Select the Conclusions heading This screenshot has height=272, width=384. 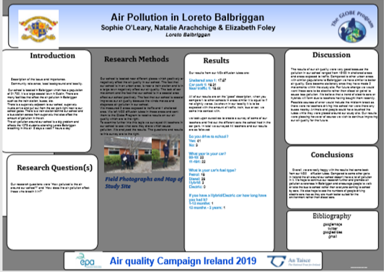pos(331,155)
